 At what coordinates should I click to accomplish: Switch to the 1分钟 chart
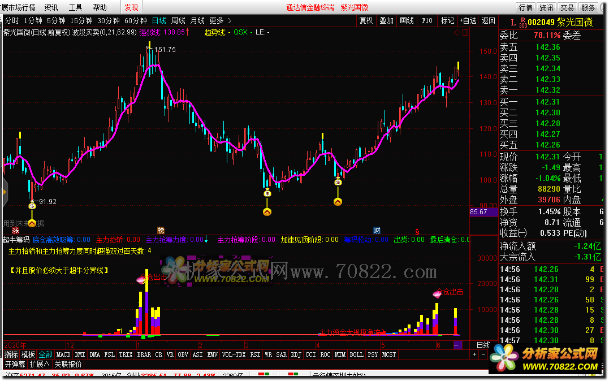[x=33, y=20]
